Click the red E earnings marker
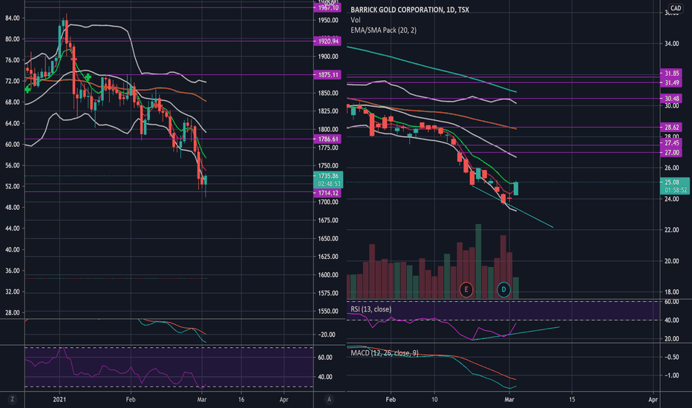692x408 pixels. [466, 290]
